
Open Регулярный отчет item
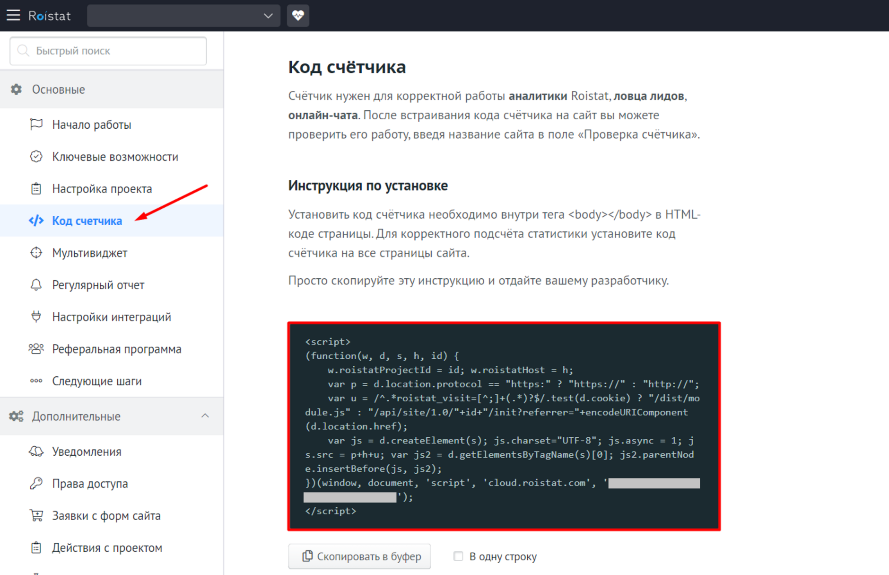98,285
